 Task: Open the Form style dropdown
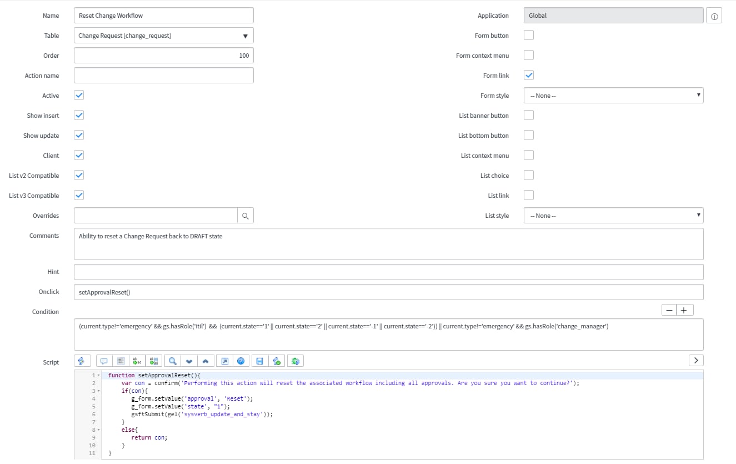[x=614, y=96]
